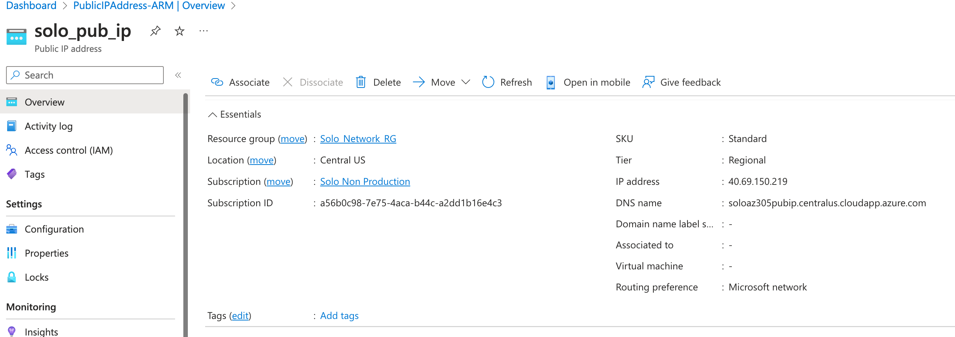This screenshot has height=337, width=955.
Task: Collapse the sidebar with double chevron
Action: [x=178, y=75]
